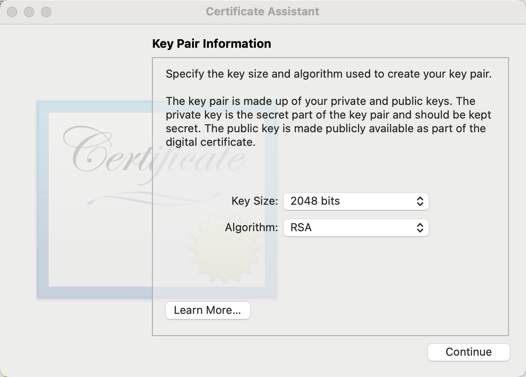Click the paragraph describing private and public keys
This screenshot has width=526, height=377.
[328, 122]
